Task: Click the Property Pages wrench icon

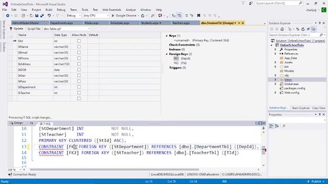Action: point(284,126)
